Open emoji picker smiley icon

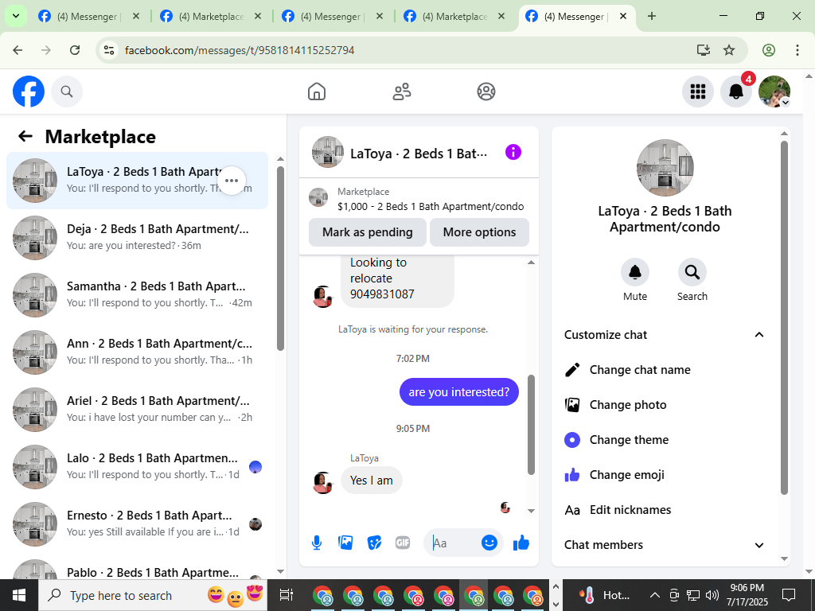click(x=489, y=543)
